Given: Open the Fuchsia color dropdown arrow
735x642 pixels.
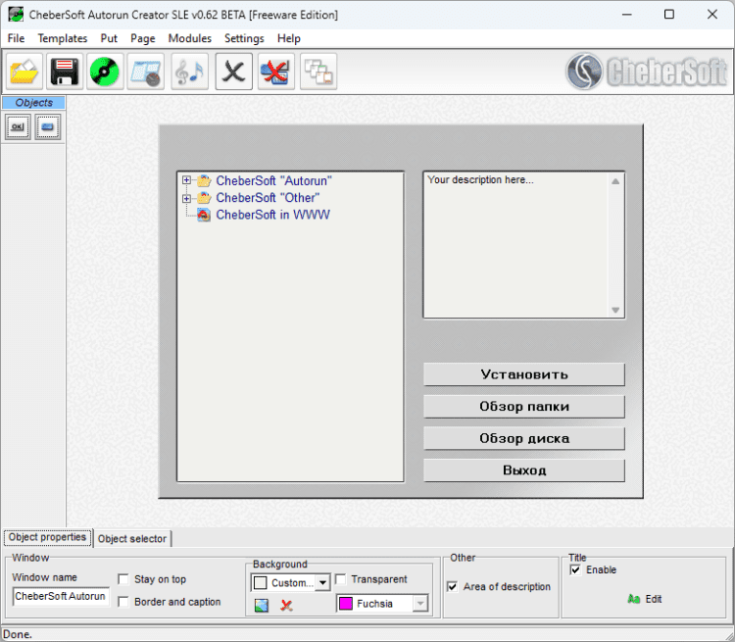Looking at the screenshot, I should 420,604.
